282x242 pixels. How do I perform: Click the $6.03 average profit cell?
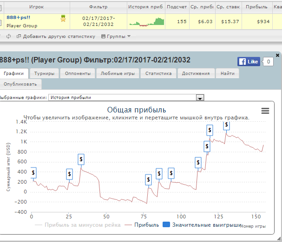203,22
